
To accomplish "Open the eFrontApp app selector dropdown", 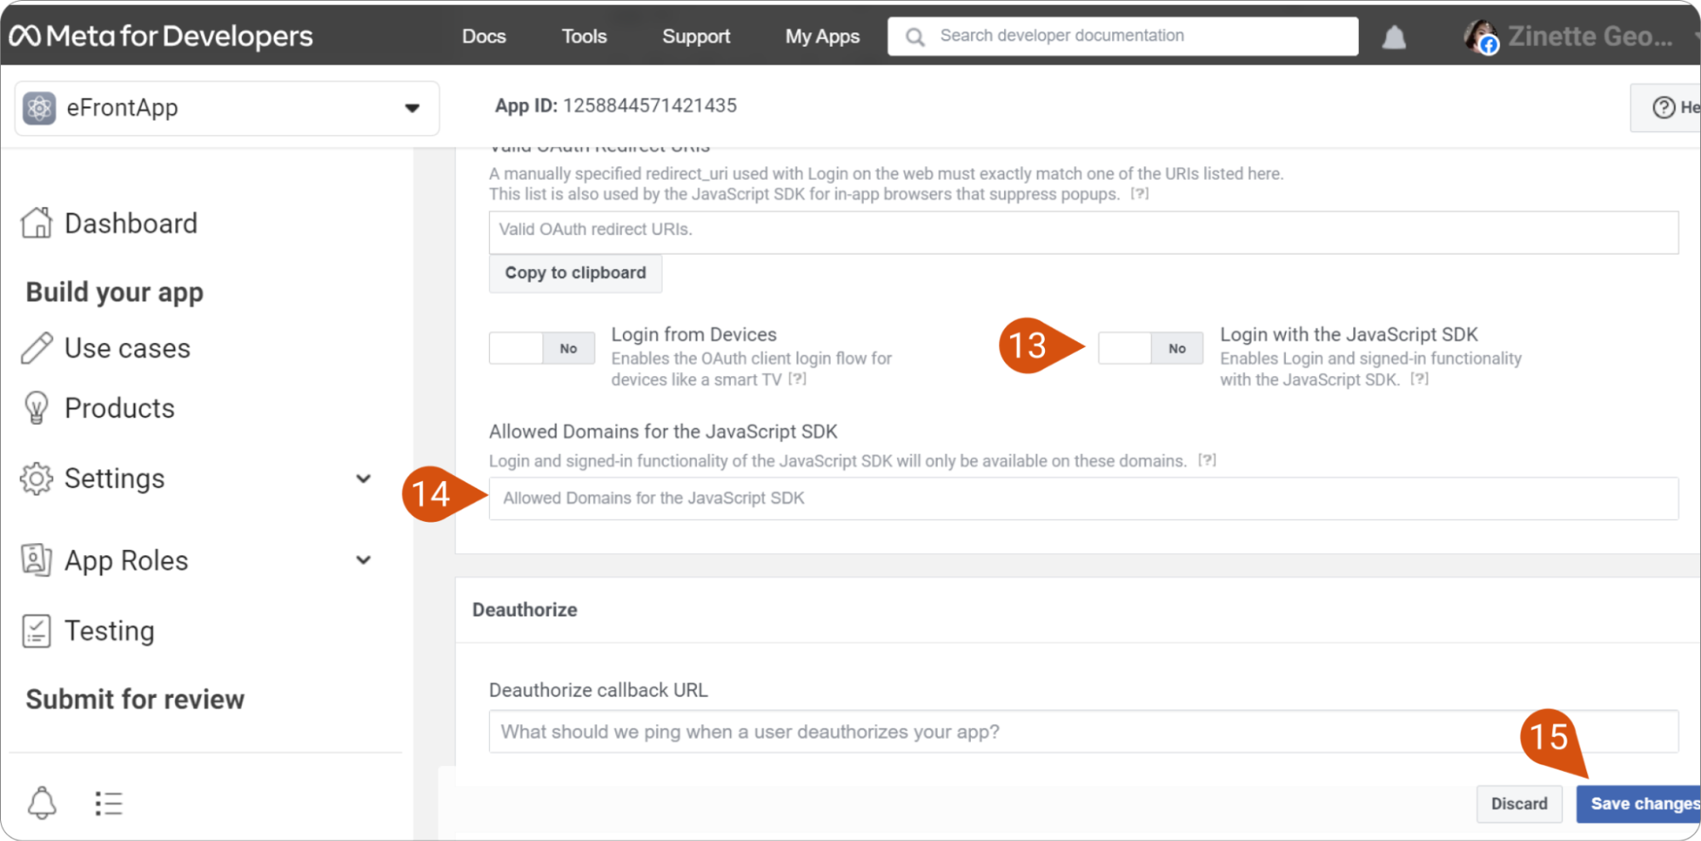I will (227, 108).
